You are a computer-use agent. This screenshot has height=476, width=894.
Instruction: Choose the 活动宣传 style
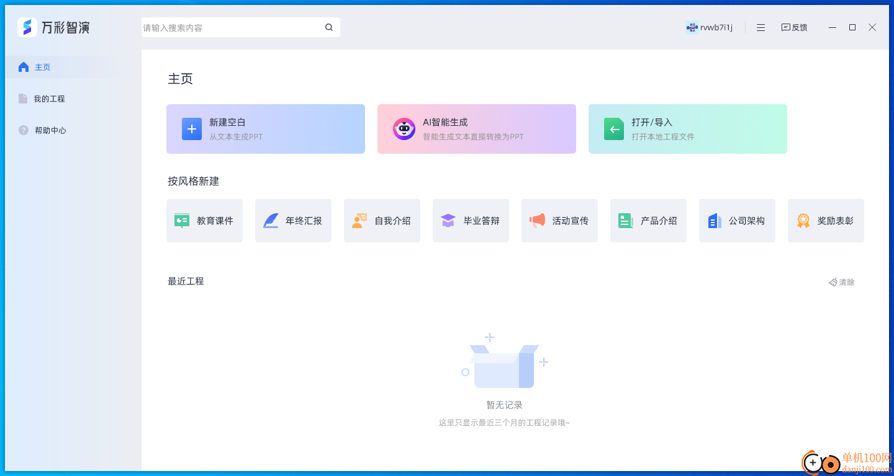[559, 221]
